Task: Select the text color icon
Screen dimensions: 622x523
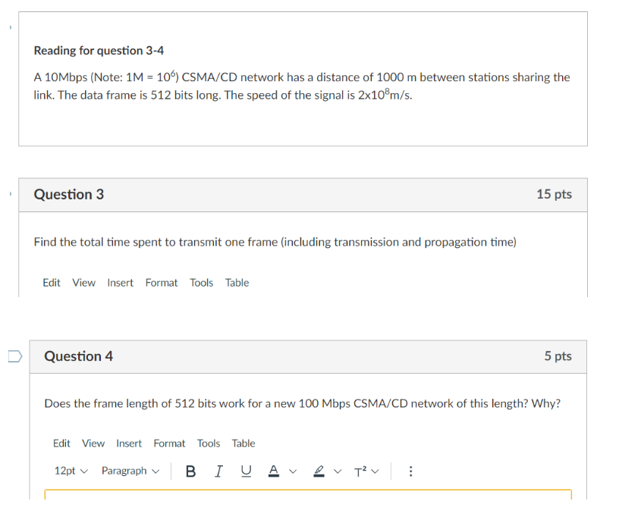Action: coord(273,471)
